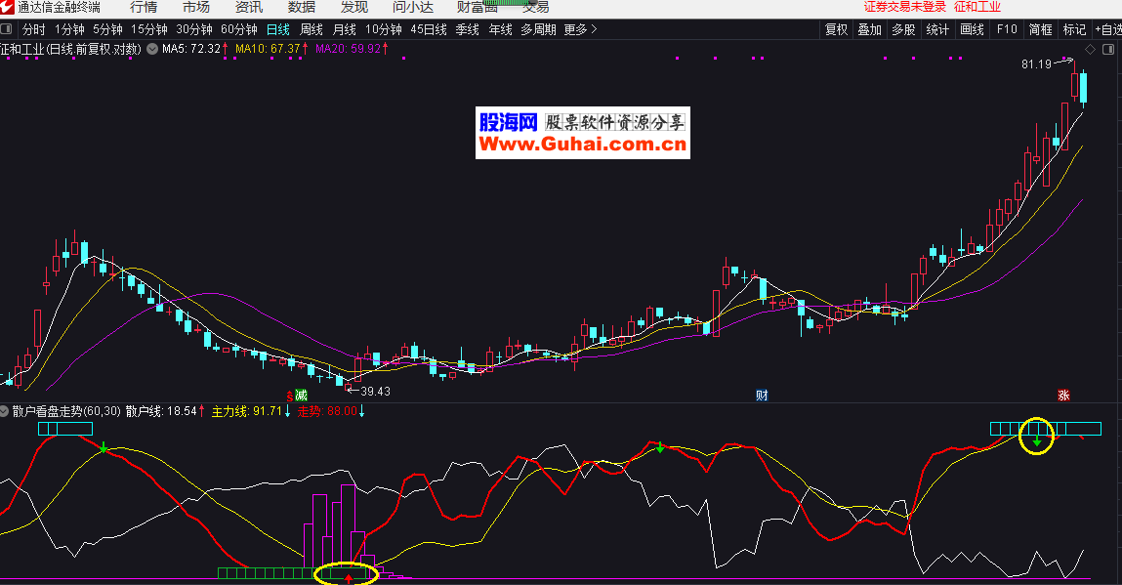Expand the MA indicator dropdown arrow

click(x=153, y=48)
